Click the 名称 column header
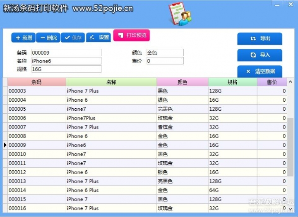 [111, 82]
